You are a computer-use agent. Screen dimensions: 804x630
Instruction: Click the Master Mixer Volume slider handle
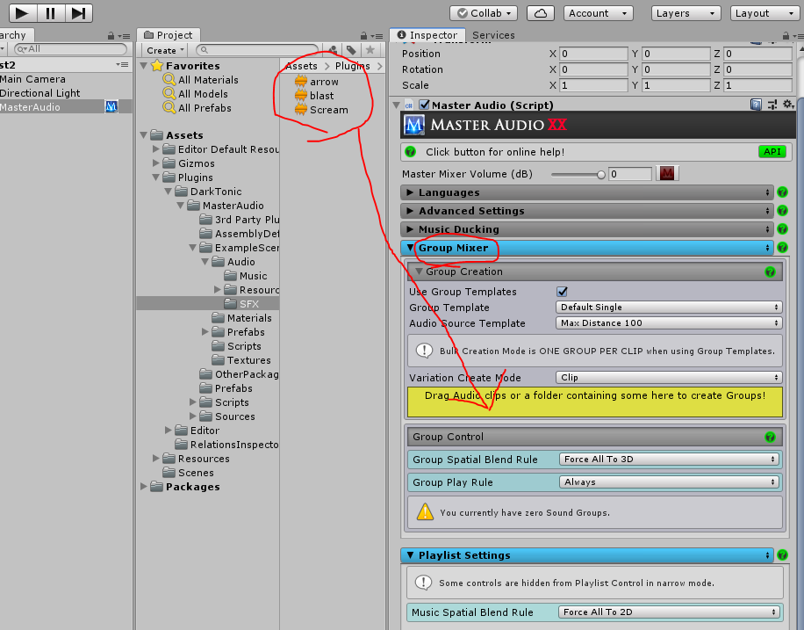tap(601, 174)
